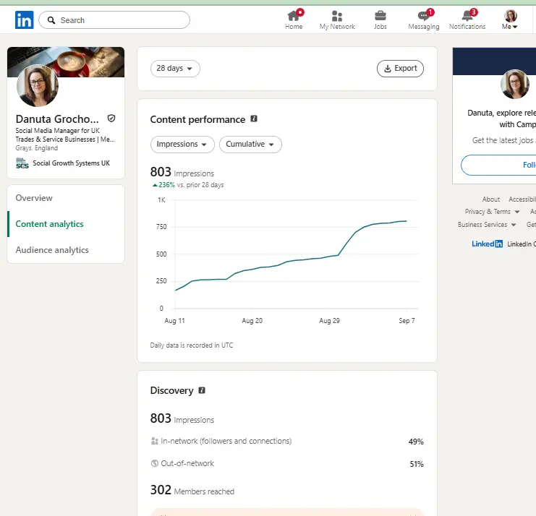This screenshot has width=536, height=516.
Task: Expand the Me profile menu
Action: tap(510, 20)
